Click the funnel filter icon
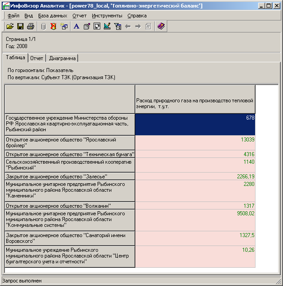283x286 pixels. click(118, 26)
